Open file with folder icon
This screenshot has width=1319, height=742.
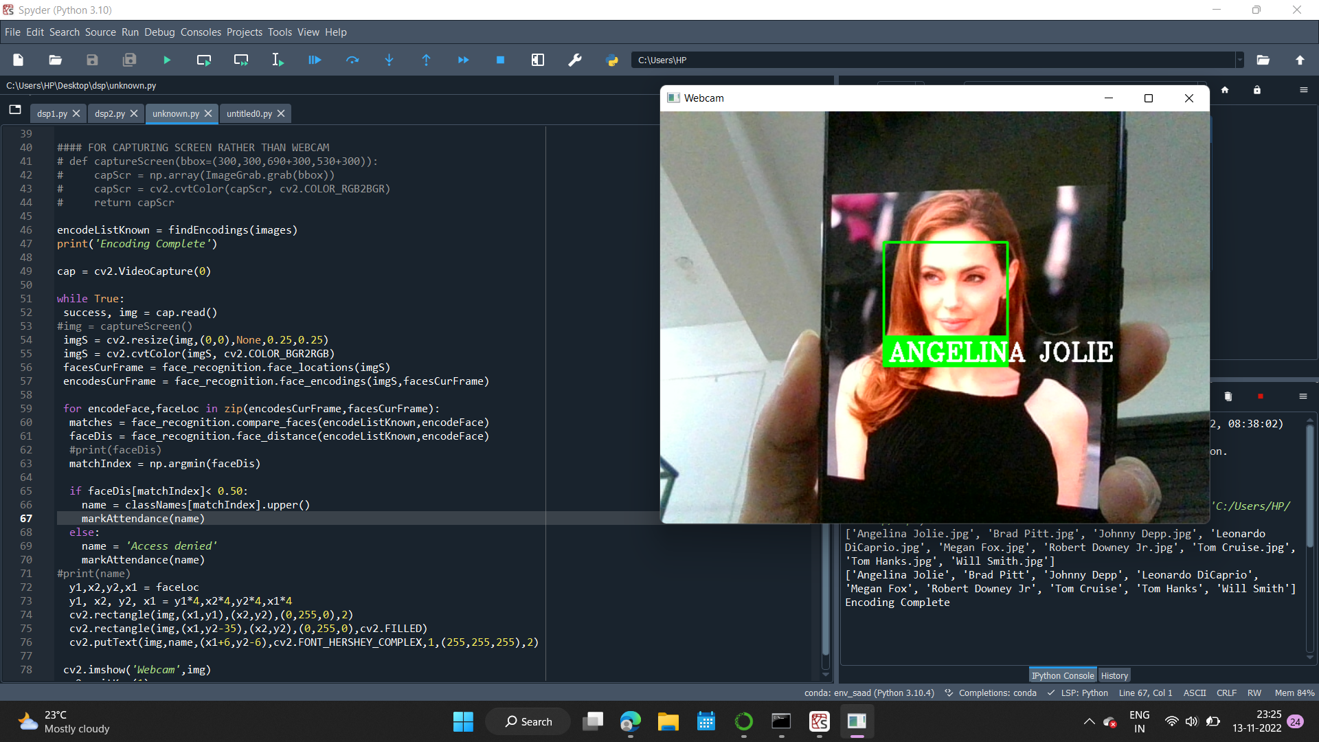tap(56, 60)
